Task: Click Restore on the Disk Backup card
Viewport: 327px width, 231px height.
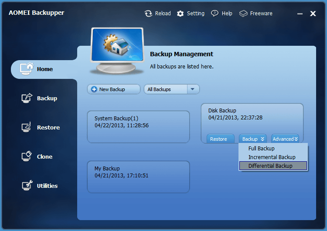Action: 221,139
